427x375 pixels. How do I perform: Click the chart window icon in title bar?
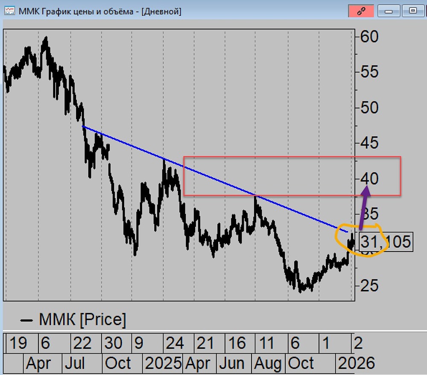click(9, 11)
